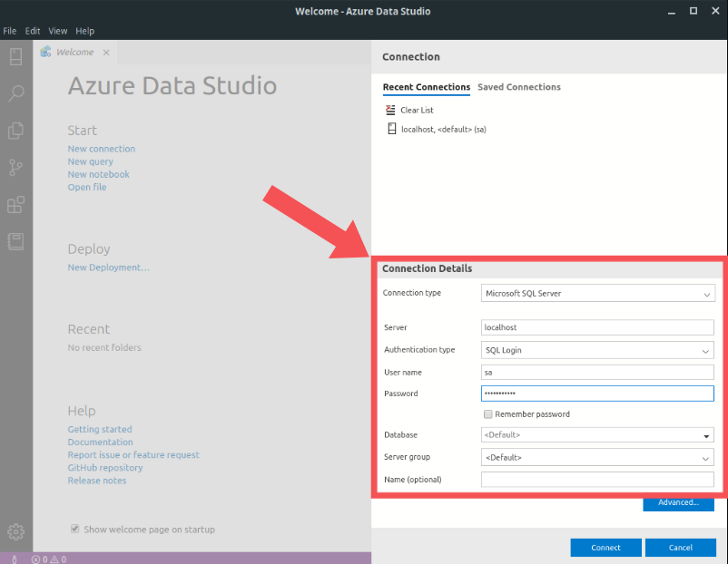Click the Advanced... button
The width and height of the screenshot is (728, 564).
click(x=678, y=504)
